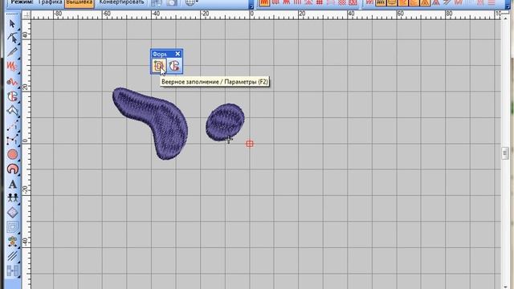Click the second icon in floating Фора toolbar
Image resolution: width=514 pixels, height=289 pixels.
[x=174, y=66]
